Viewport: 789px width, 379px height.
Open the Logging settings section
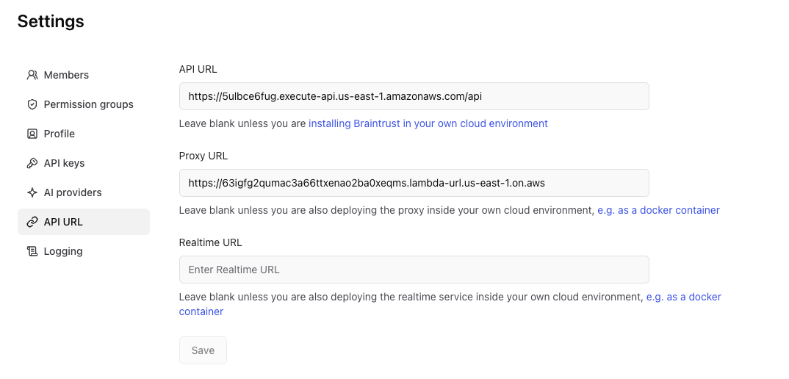[84, 251]
